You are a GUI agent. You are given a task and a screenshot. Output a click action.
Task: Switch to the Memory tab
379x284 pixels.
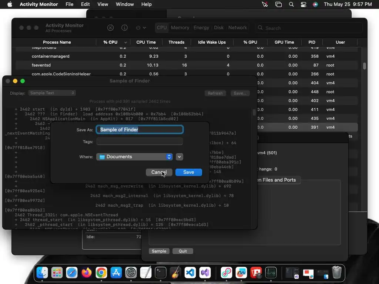tap(180, 27)
